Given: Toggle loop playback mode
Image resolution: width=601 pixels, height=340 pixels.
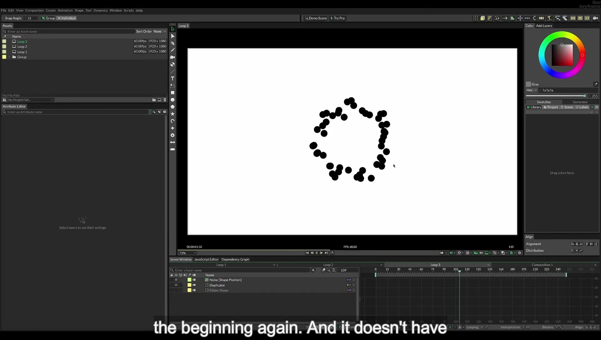Looking at the screenshot, I should 332,253.
